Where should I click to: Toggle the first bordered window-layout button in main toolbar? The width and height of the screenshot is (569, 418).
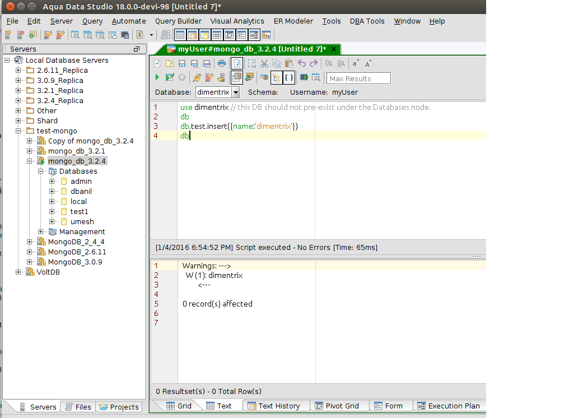click(x=180, y=35)
